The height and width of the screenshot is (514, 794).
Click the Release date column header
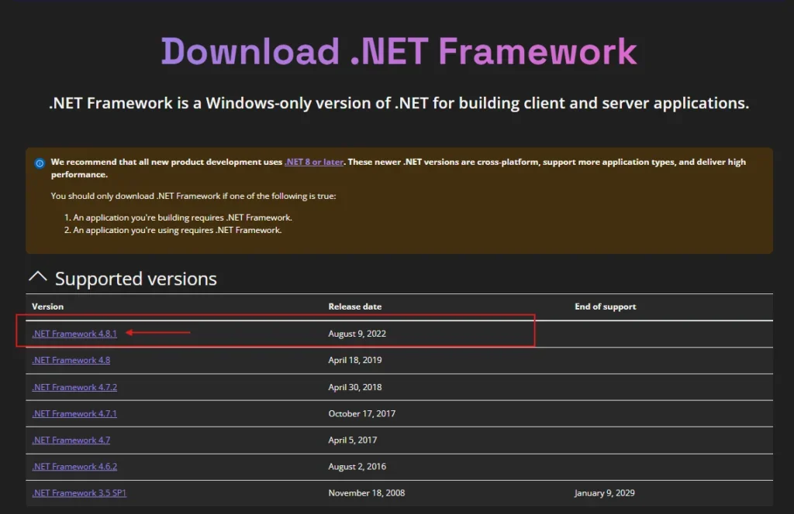[355, 307]
